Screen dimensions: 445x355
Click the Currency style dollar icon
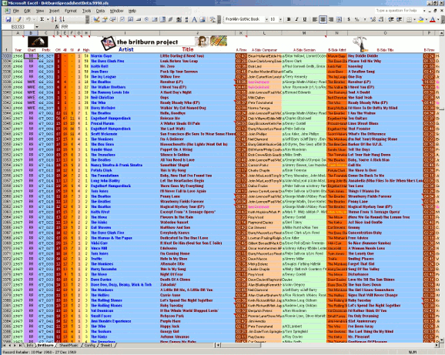coord(349,19)
